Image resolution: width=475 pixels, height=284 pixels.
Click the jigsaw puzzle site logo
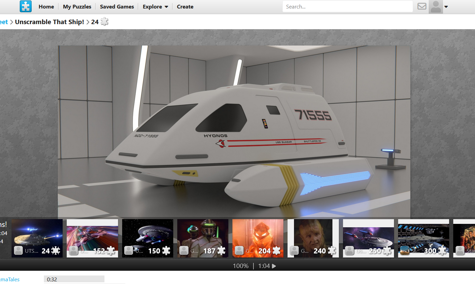click(x=26, y=6)
